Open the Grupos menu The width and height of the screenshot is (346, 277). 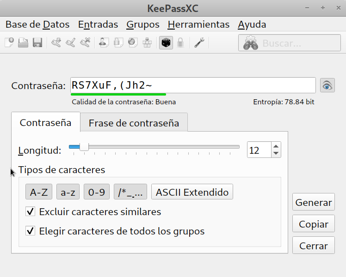click(x=143, y=24)
